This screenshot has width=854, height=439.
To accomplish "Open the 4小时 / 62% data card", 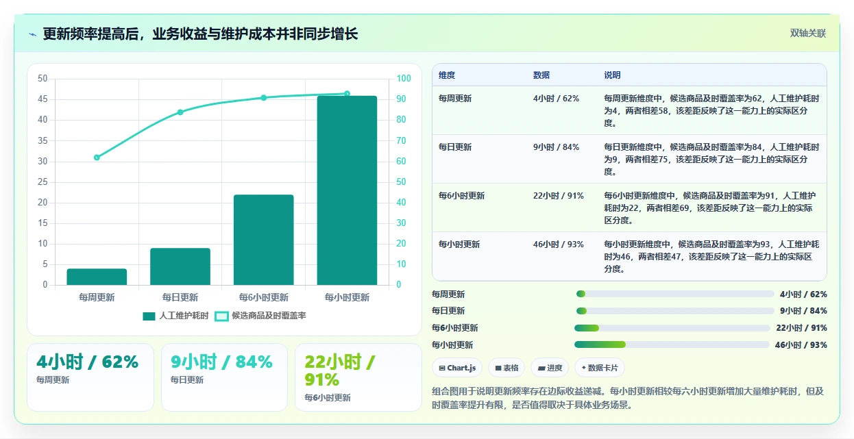I will [90, 377].
